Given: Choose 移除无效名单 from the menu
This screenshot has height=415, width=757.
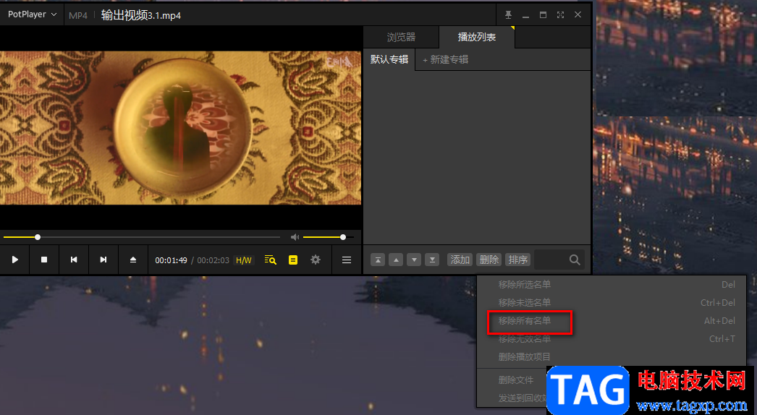Looking at the screenshot, I should [x=612, y=339].
